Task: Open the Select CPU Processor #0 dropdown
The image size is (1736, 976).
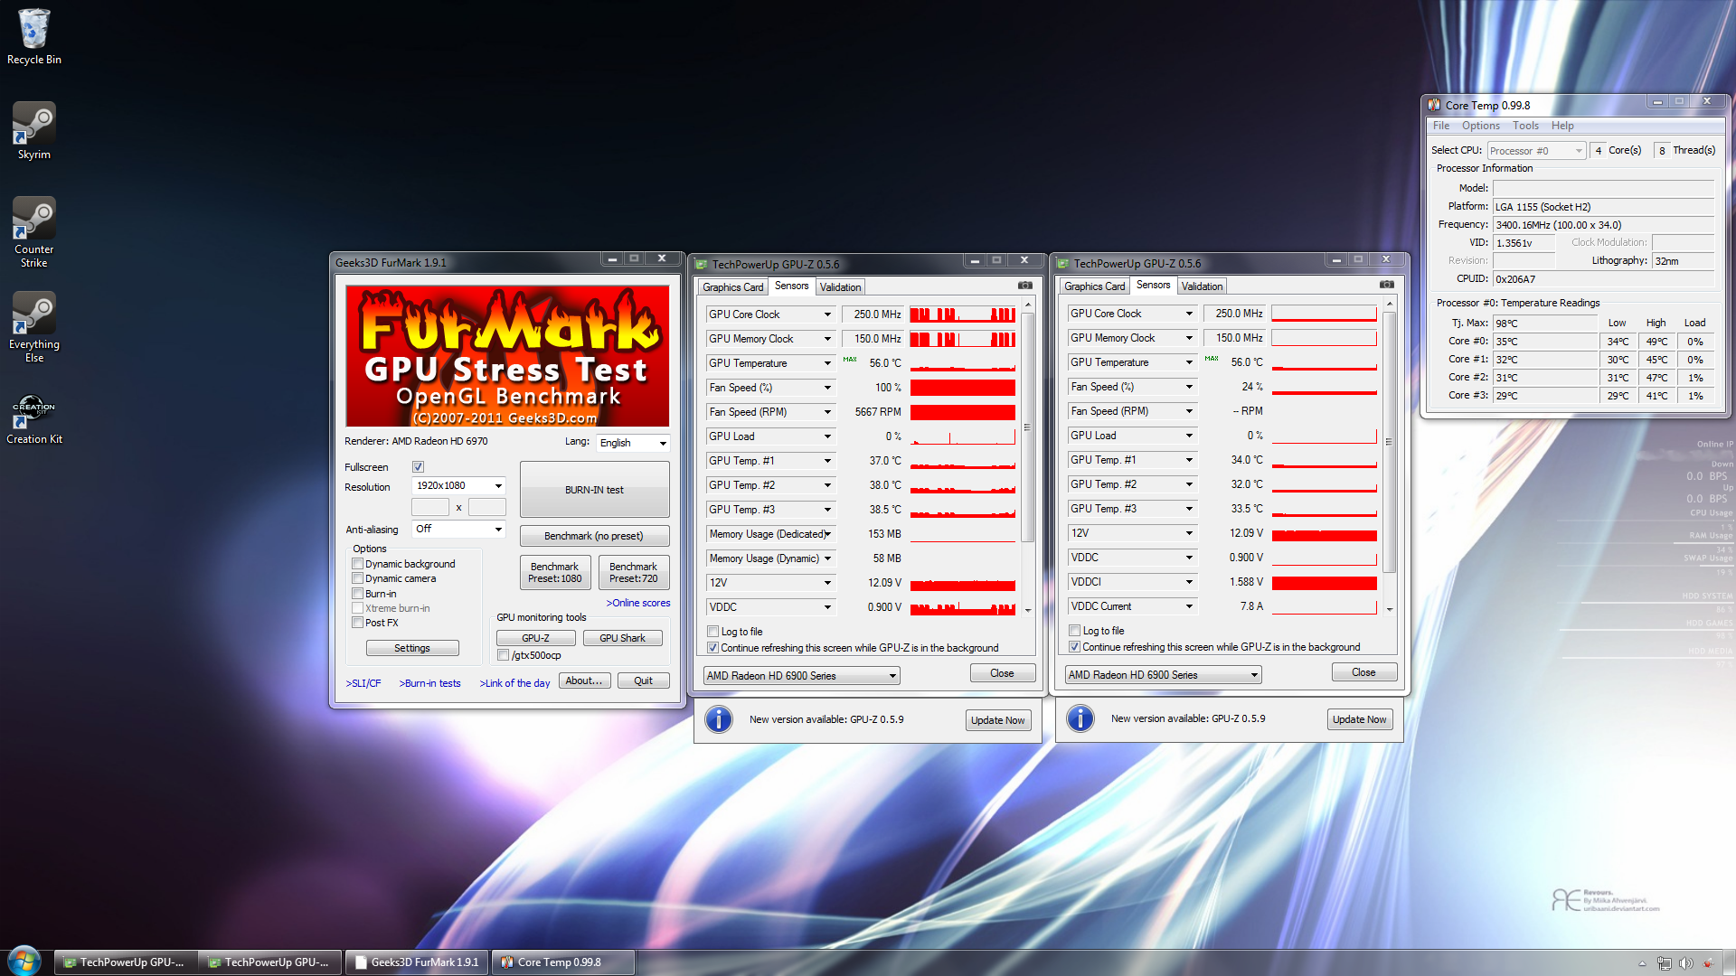Action: (x=1536, y=151)
